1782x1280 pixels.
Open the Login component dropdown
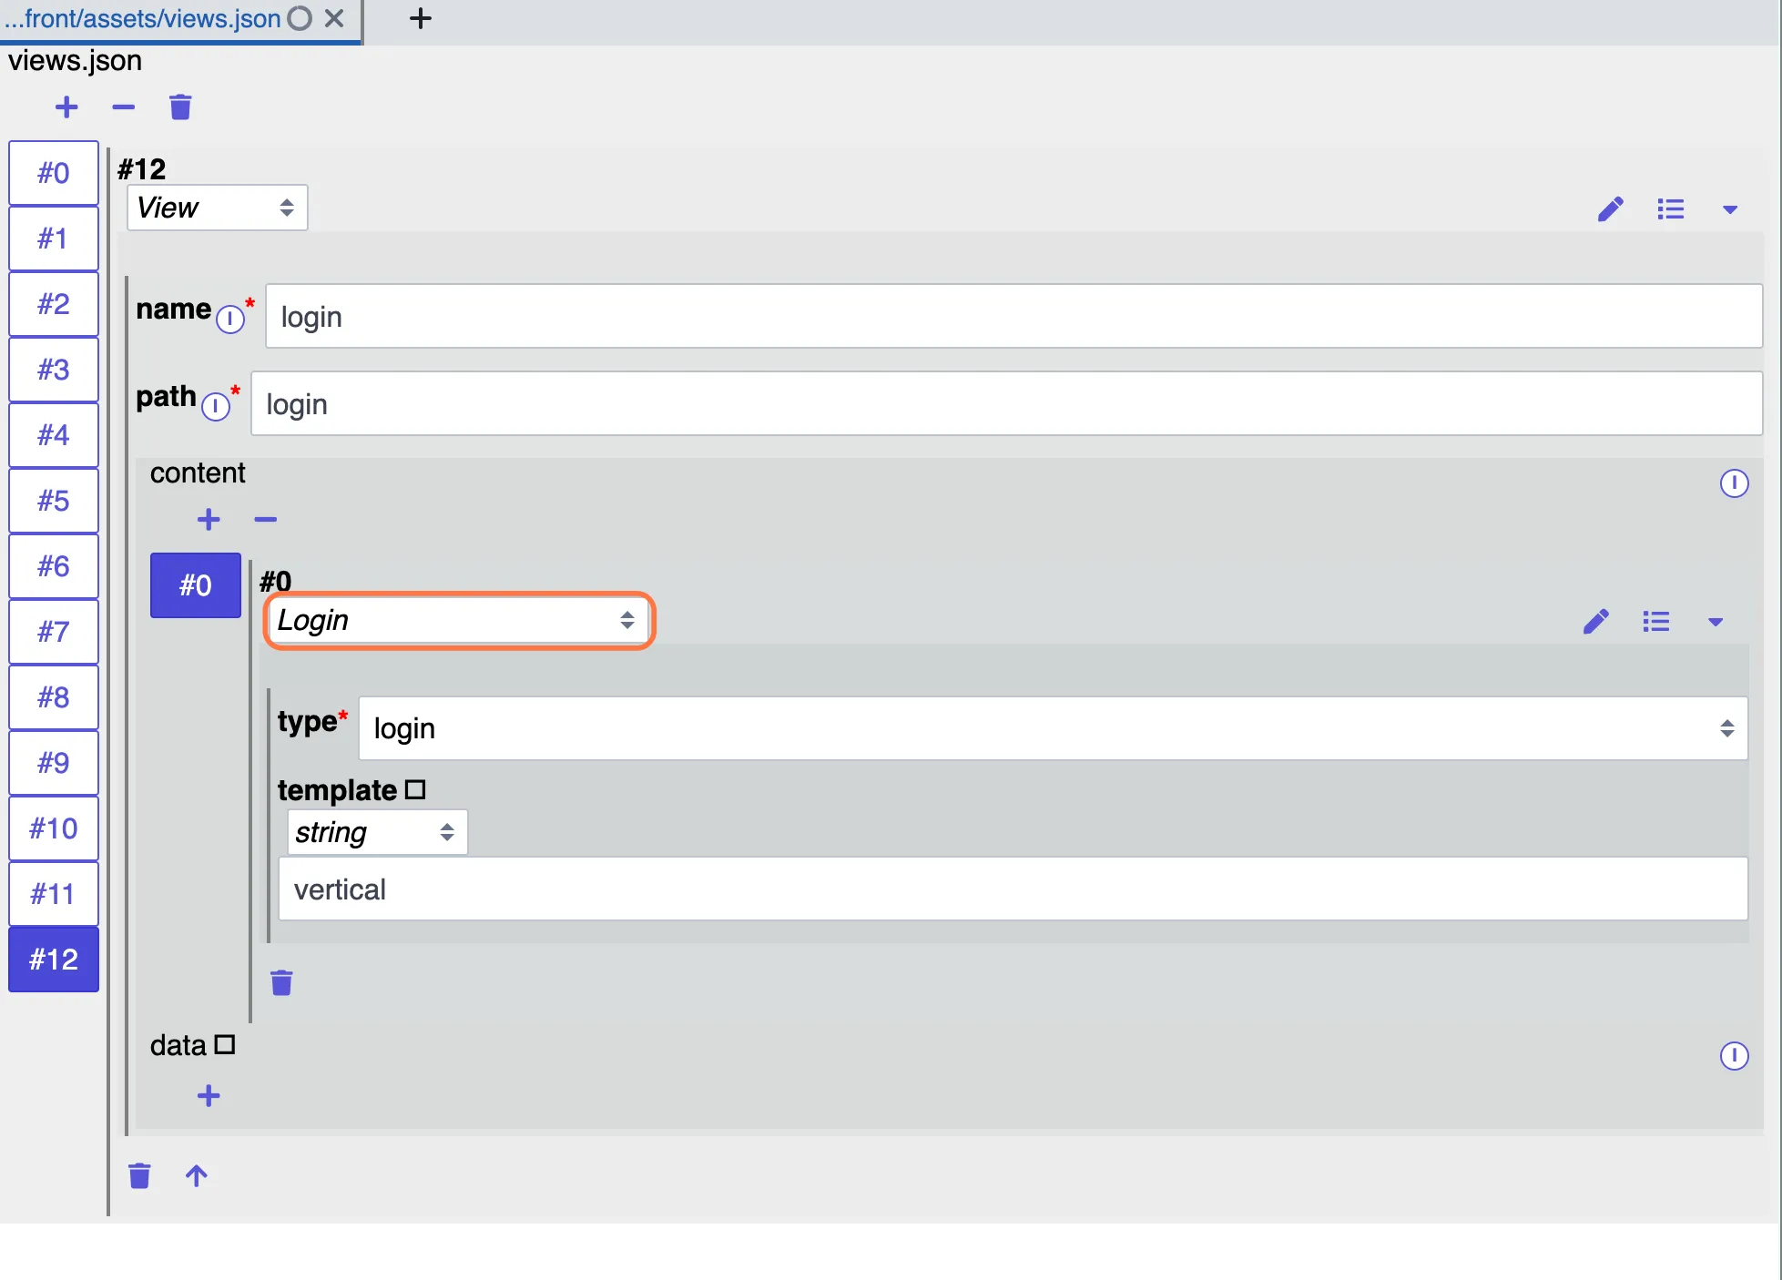tap(459, 620)
